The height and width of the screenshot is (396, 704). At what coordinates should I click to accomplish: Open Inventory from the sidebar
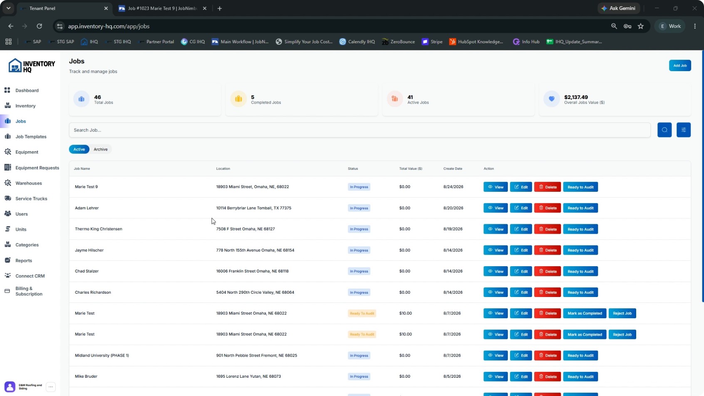tap(25, 106)
